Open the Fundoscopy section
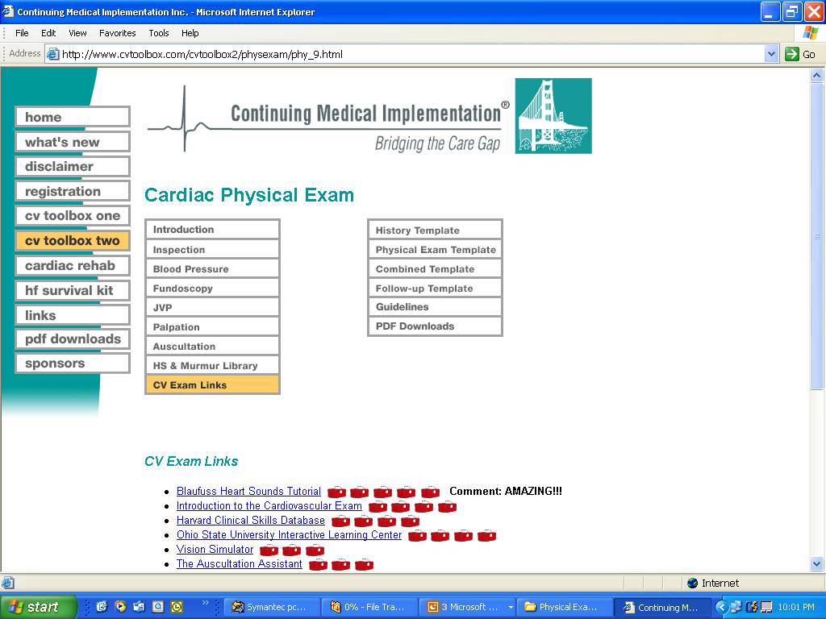Screen dimensions: 826x619 212,289
